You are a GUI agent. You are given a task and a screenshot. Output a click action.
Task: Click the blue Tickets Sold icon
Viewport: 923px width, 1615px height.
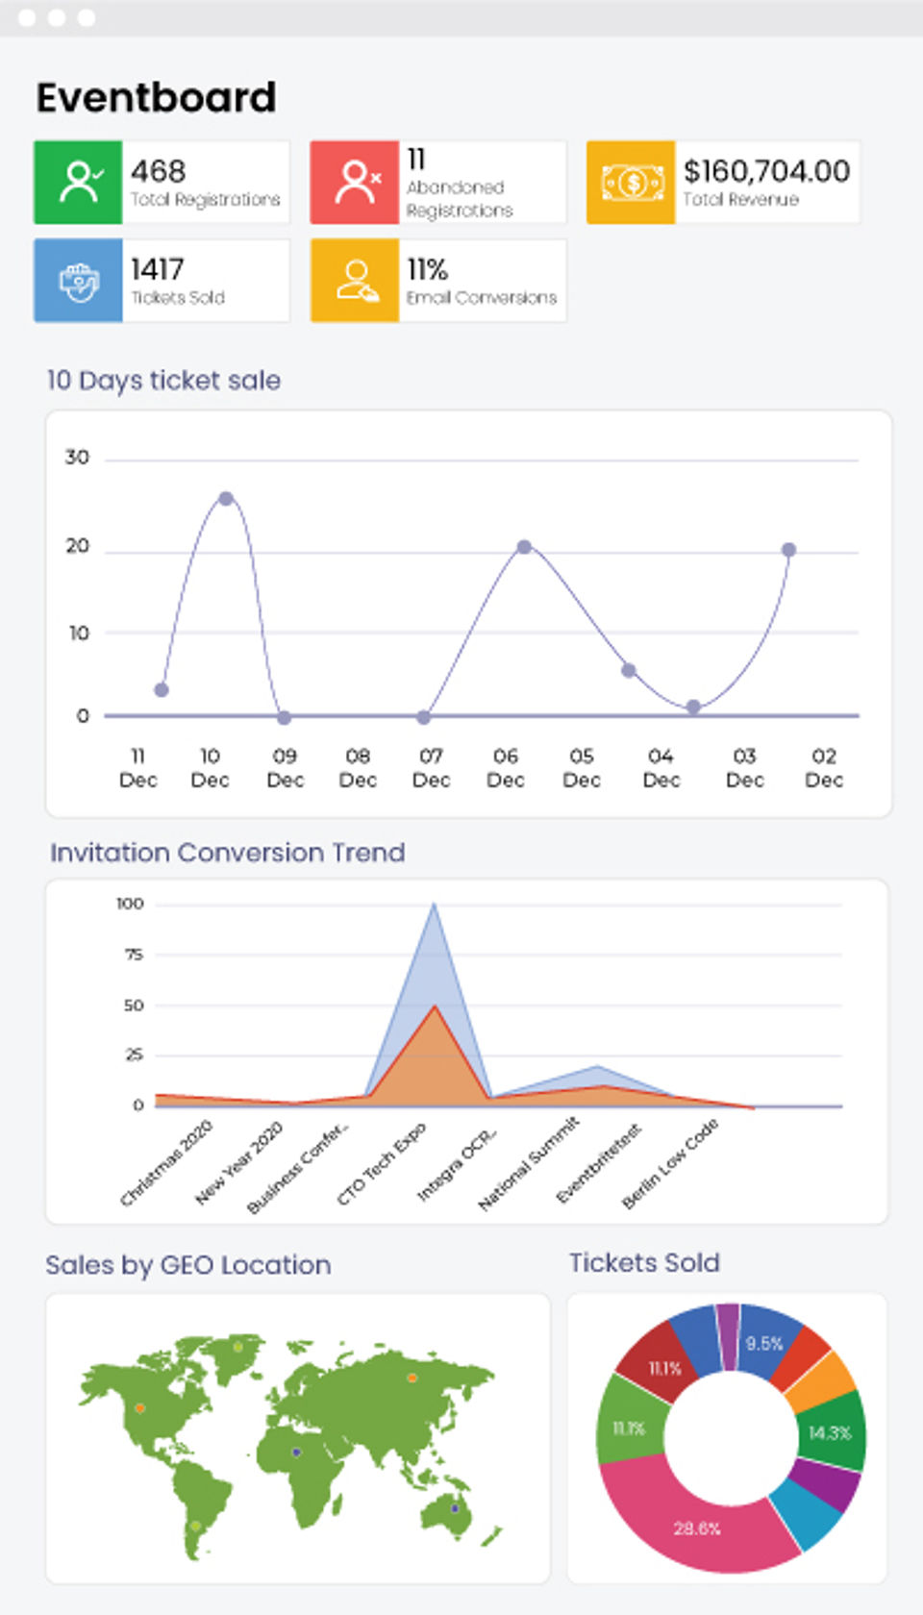79,281
